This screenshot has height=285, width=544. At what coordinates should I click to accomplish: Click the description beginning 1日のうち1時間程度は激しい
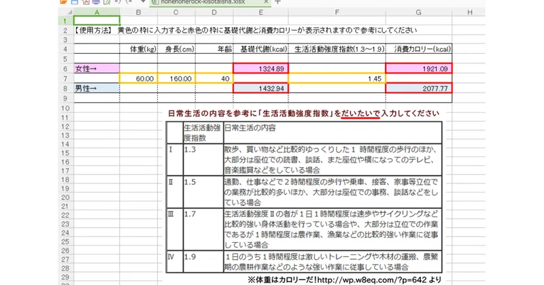[333, 262]
